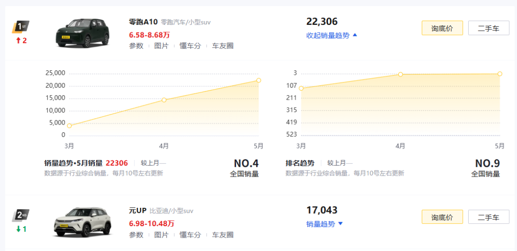Click the NO.9 national sales rank
Viewport: 517px width, 251px height.
(x=487, y=163)
